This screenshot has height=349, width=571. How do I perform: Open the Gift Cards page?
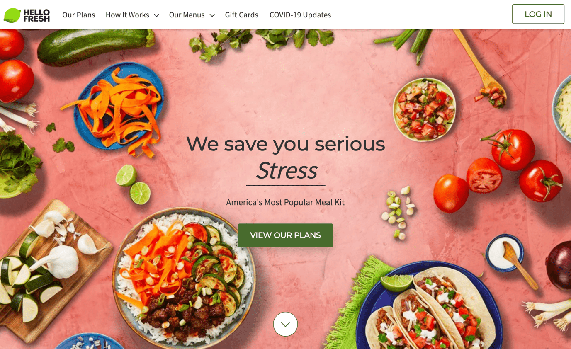point(241,15)
